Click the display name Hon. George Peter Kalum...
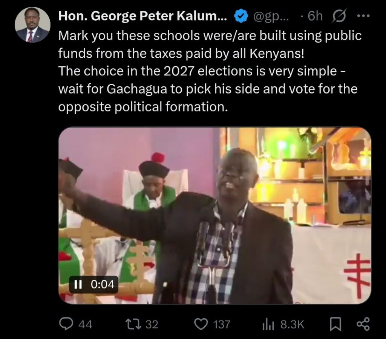This screenshot has height=339, width=386. (x=142, y=16)
